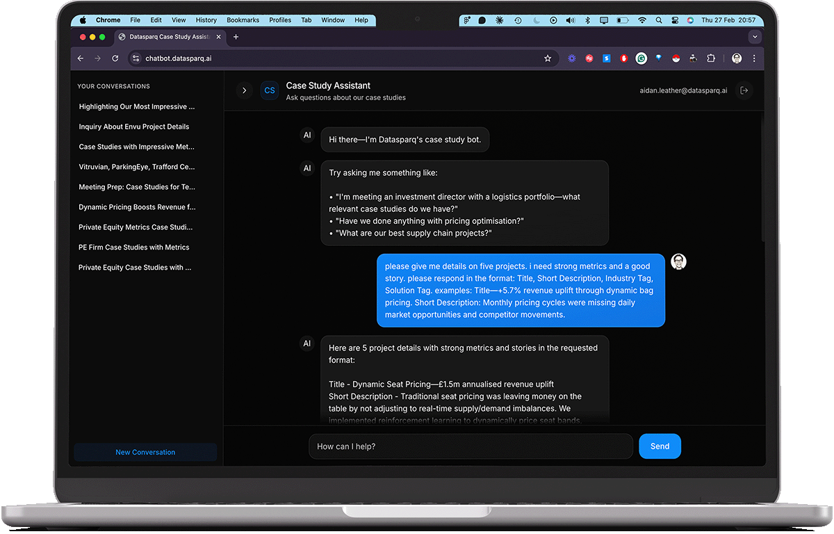Screen dimensions: 834x534
Task: Open the Profiles menu
Action: (x=280, y=20)
